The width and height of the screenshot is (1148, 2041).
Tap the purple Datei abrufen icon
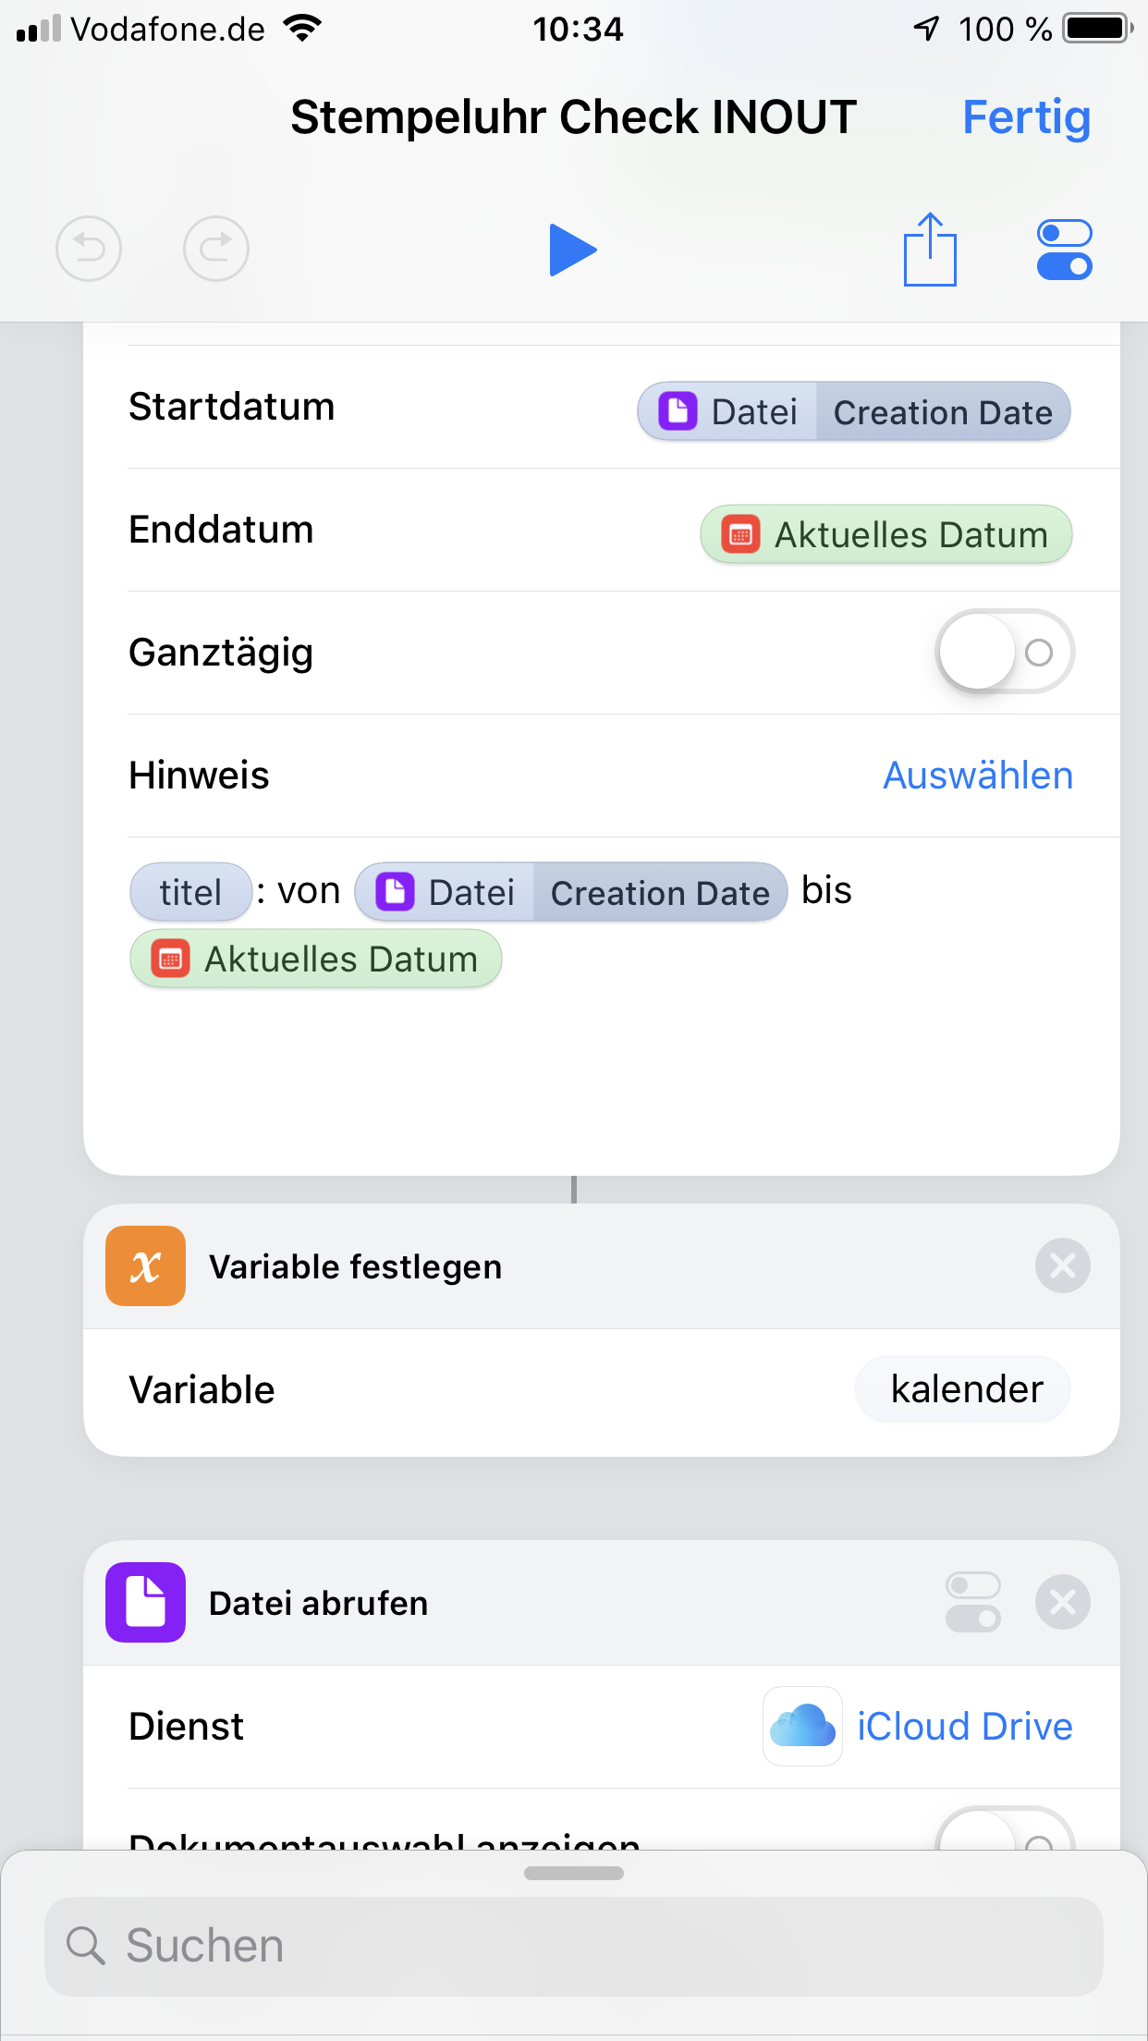[x=146, y=1602]
